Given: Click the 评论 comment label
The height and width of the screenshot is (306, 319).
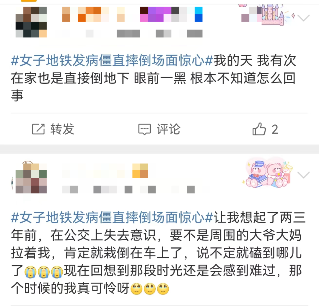Looking at the screenshot, I should (168, 129).
